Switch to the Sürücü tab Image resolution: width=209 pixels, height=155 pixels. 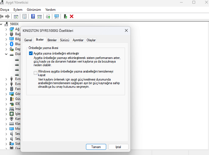64,40
